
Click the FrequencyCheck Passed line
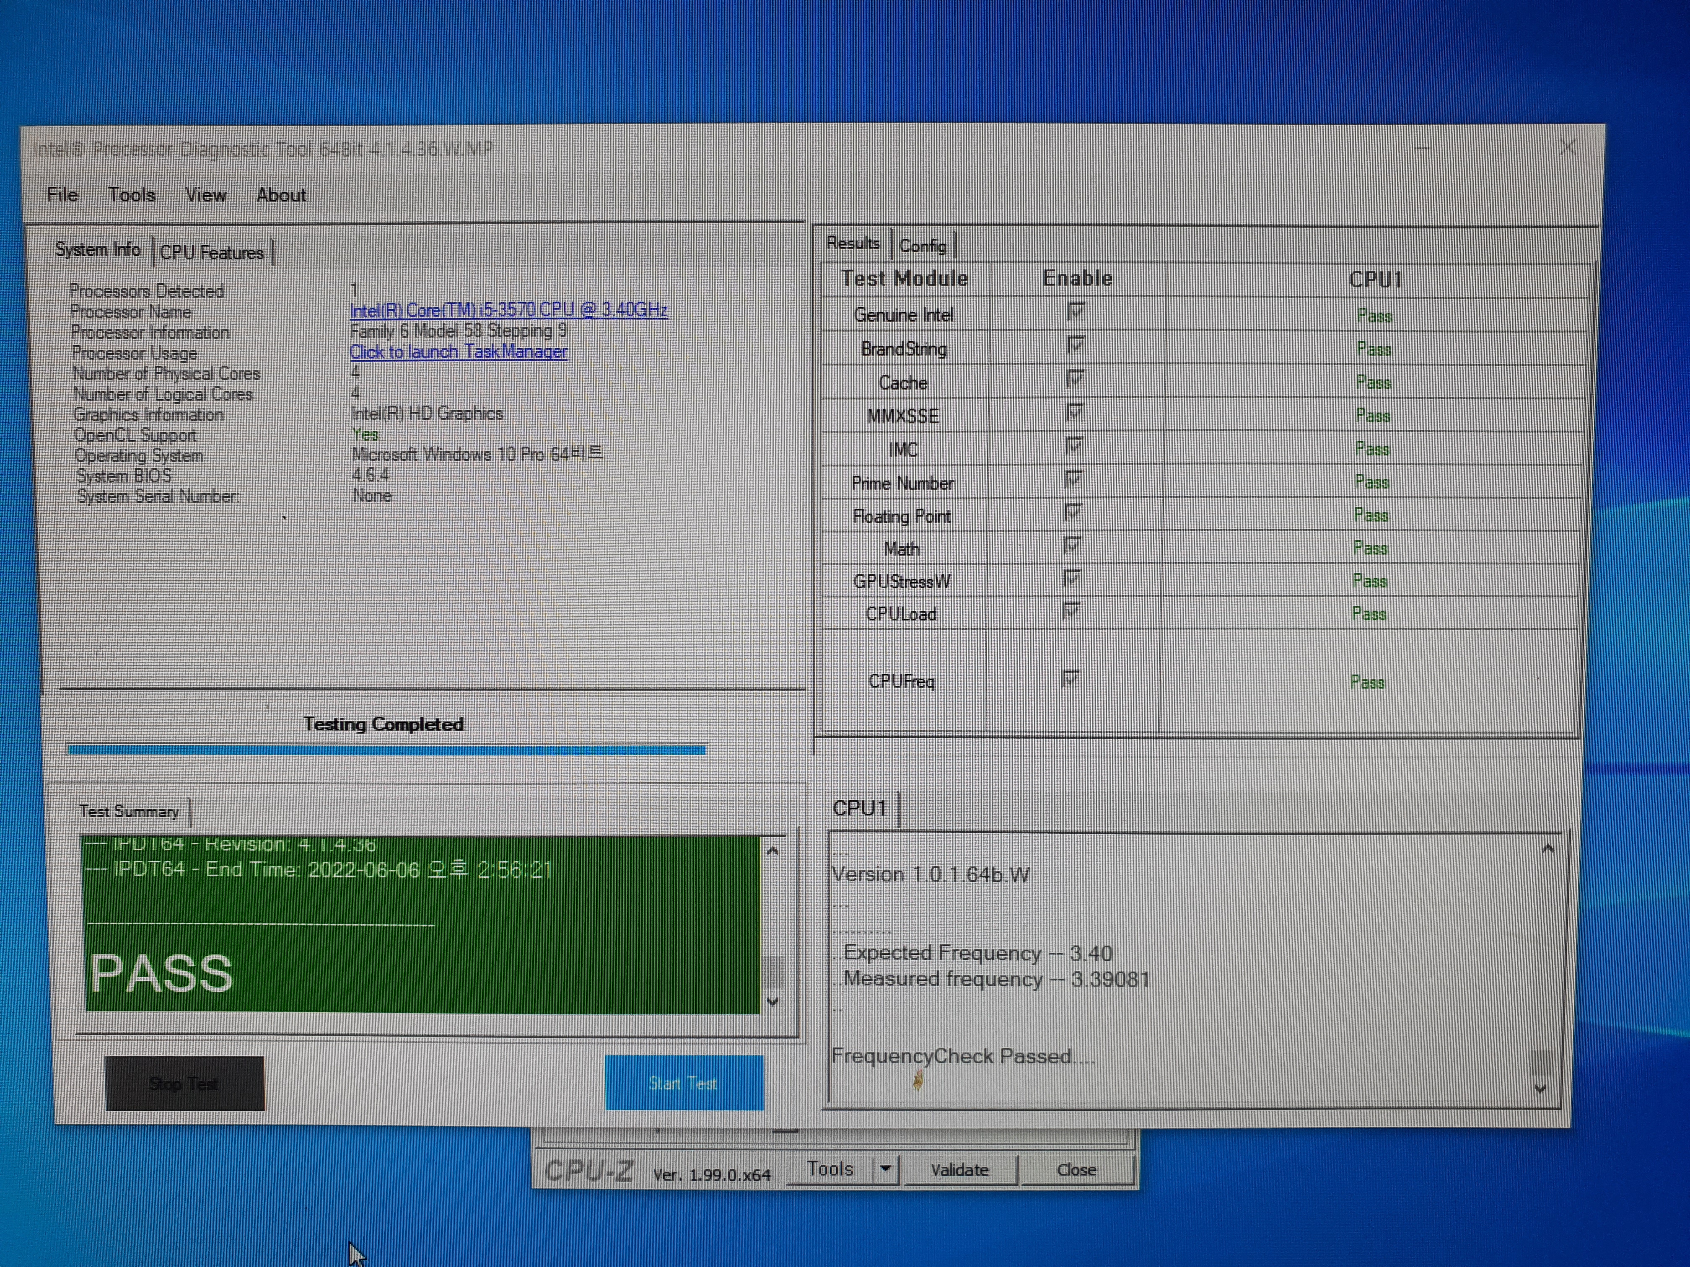[963, 1056]
